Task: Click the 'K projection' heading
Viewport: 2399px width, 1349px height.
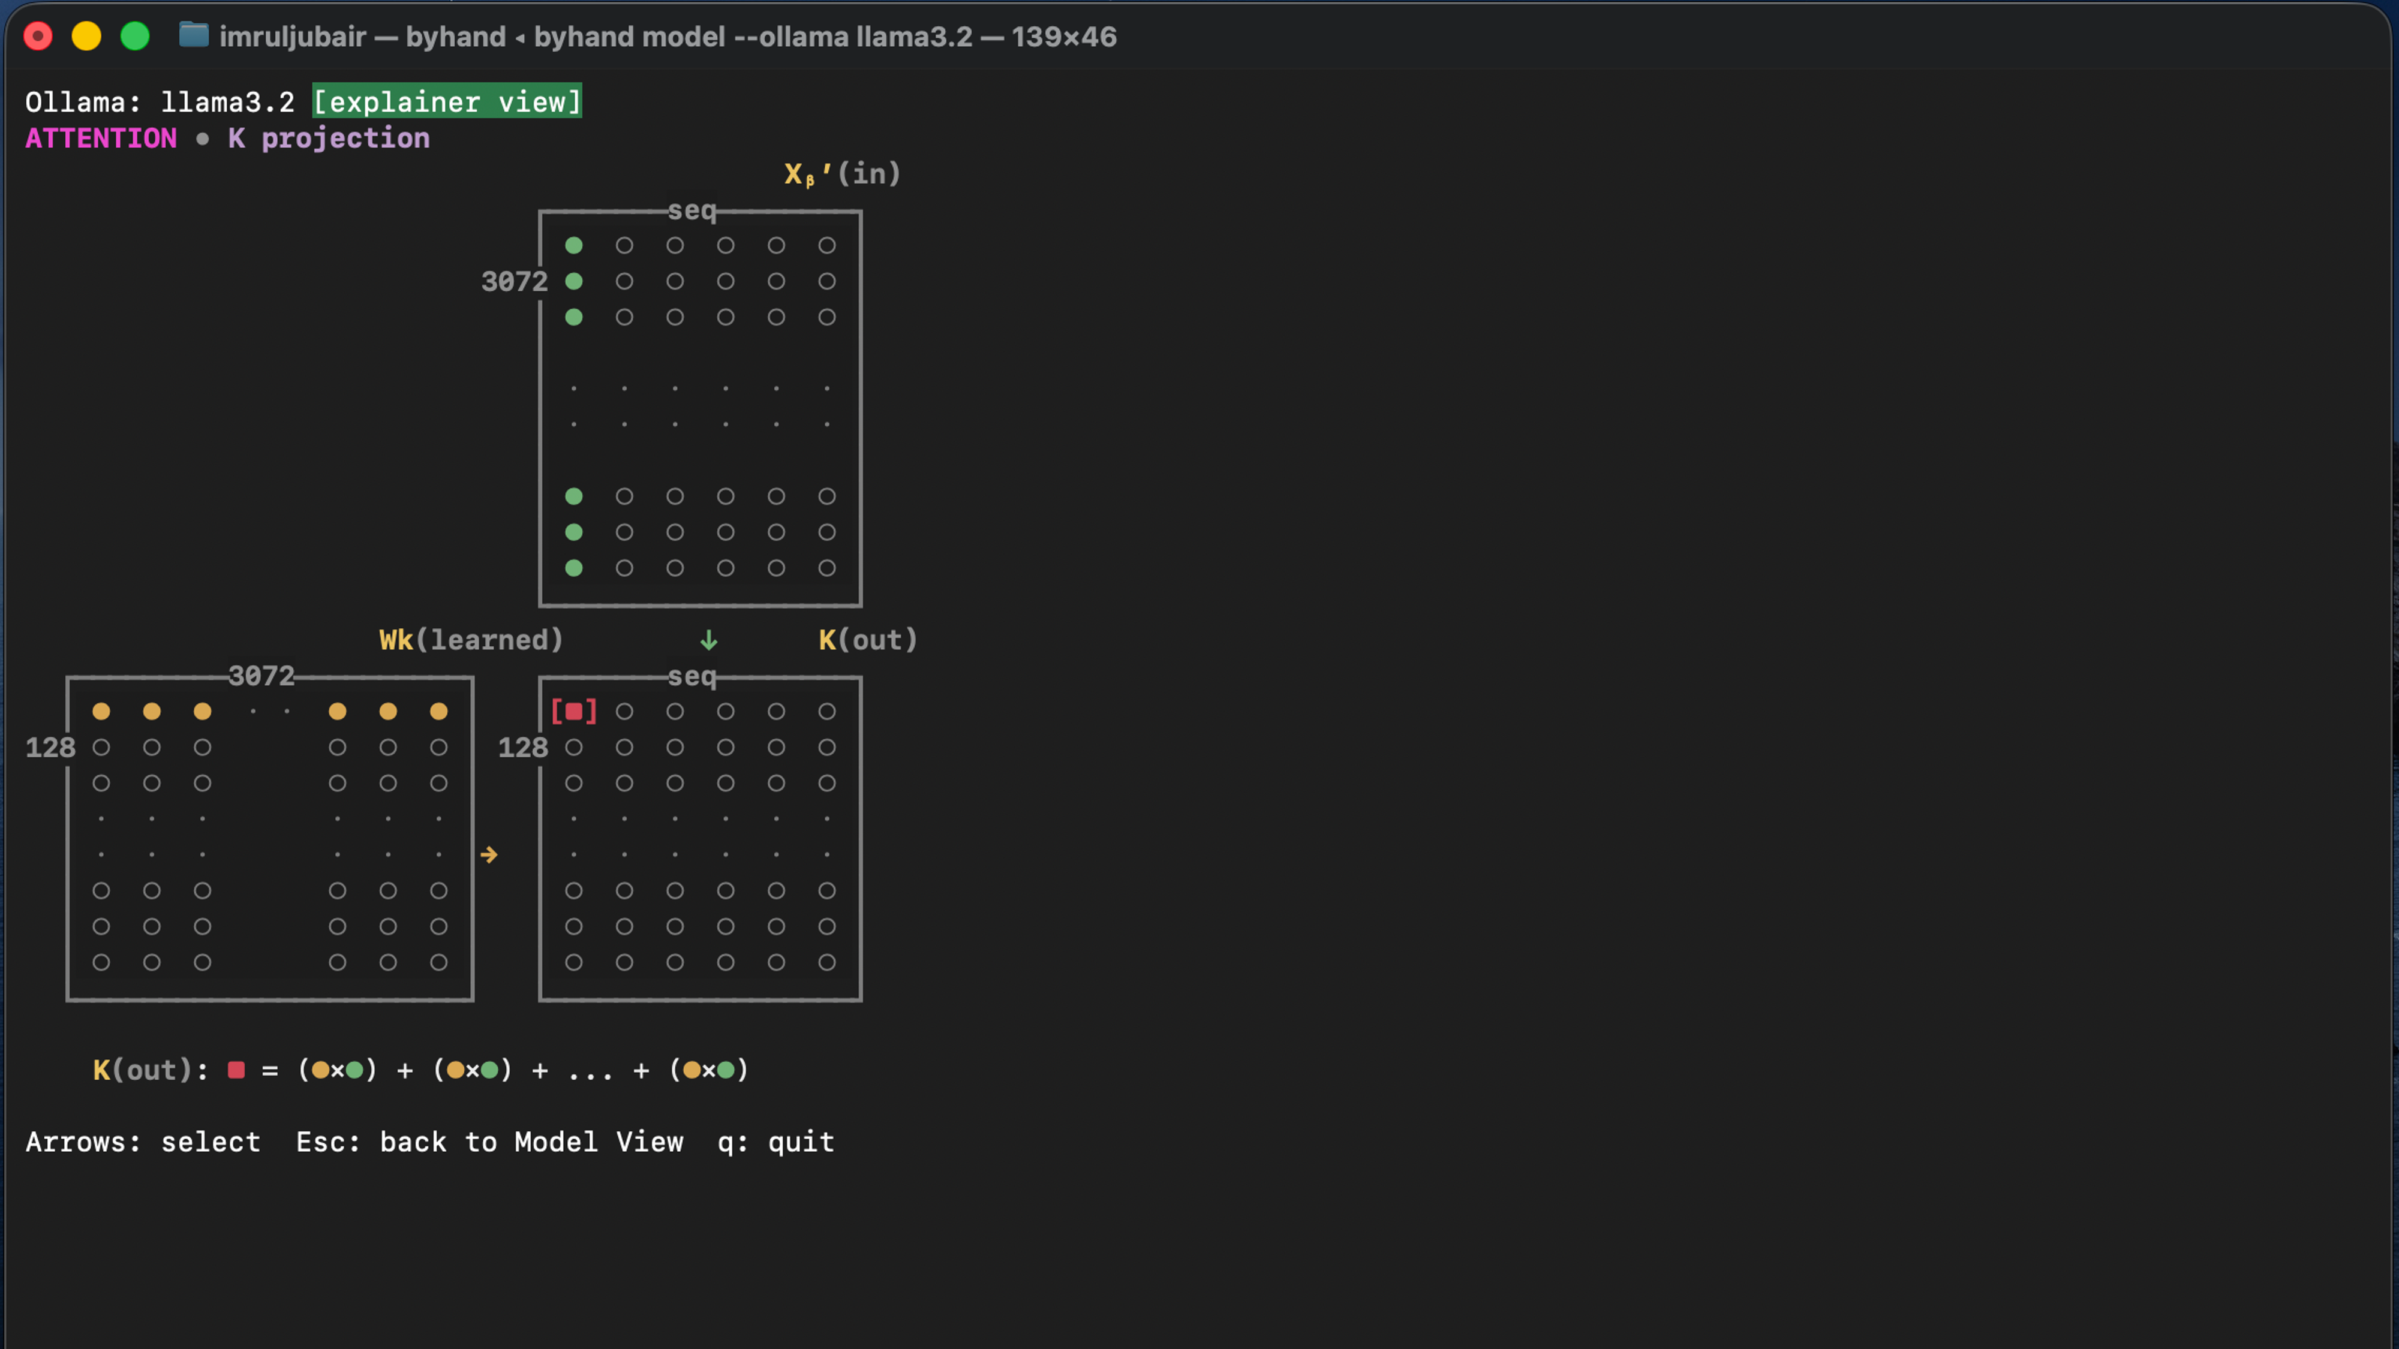Action: click(329, 138)
